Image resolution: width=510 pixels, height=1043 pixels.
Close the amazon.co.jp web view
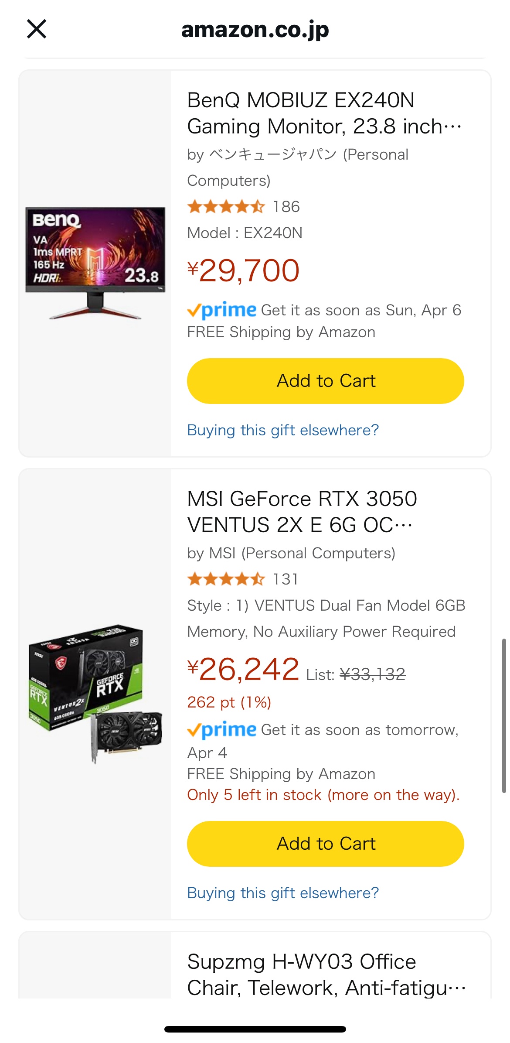pyautogui.click(x=37, y=29)
